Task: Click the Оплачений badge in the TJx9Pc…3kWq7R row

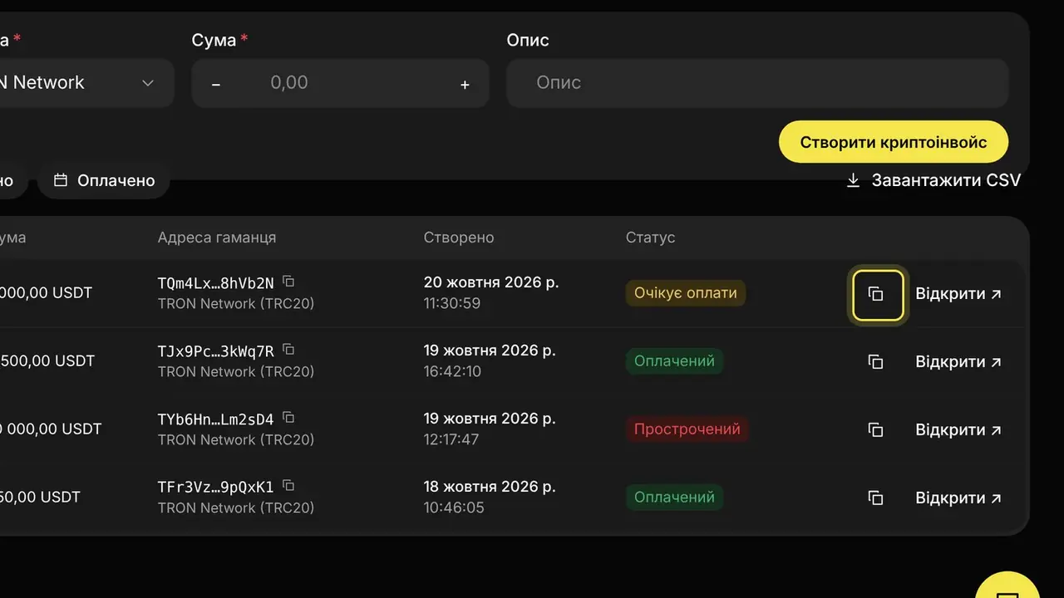Action: point(674,361)
